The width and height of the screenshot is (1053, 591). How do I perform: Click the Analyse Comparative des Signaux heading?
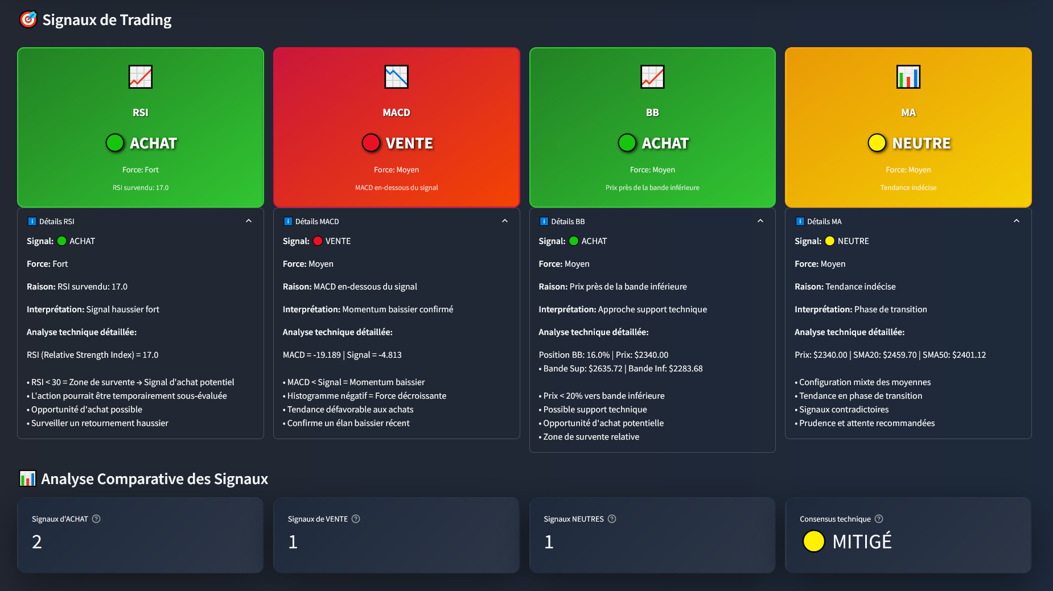click(x=154, y=479)
